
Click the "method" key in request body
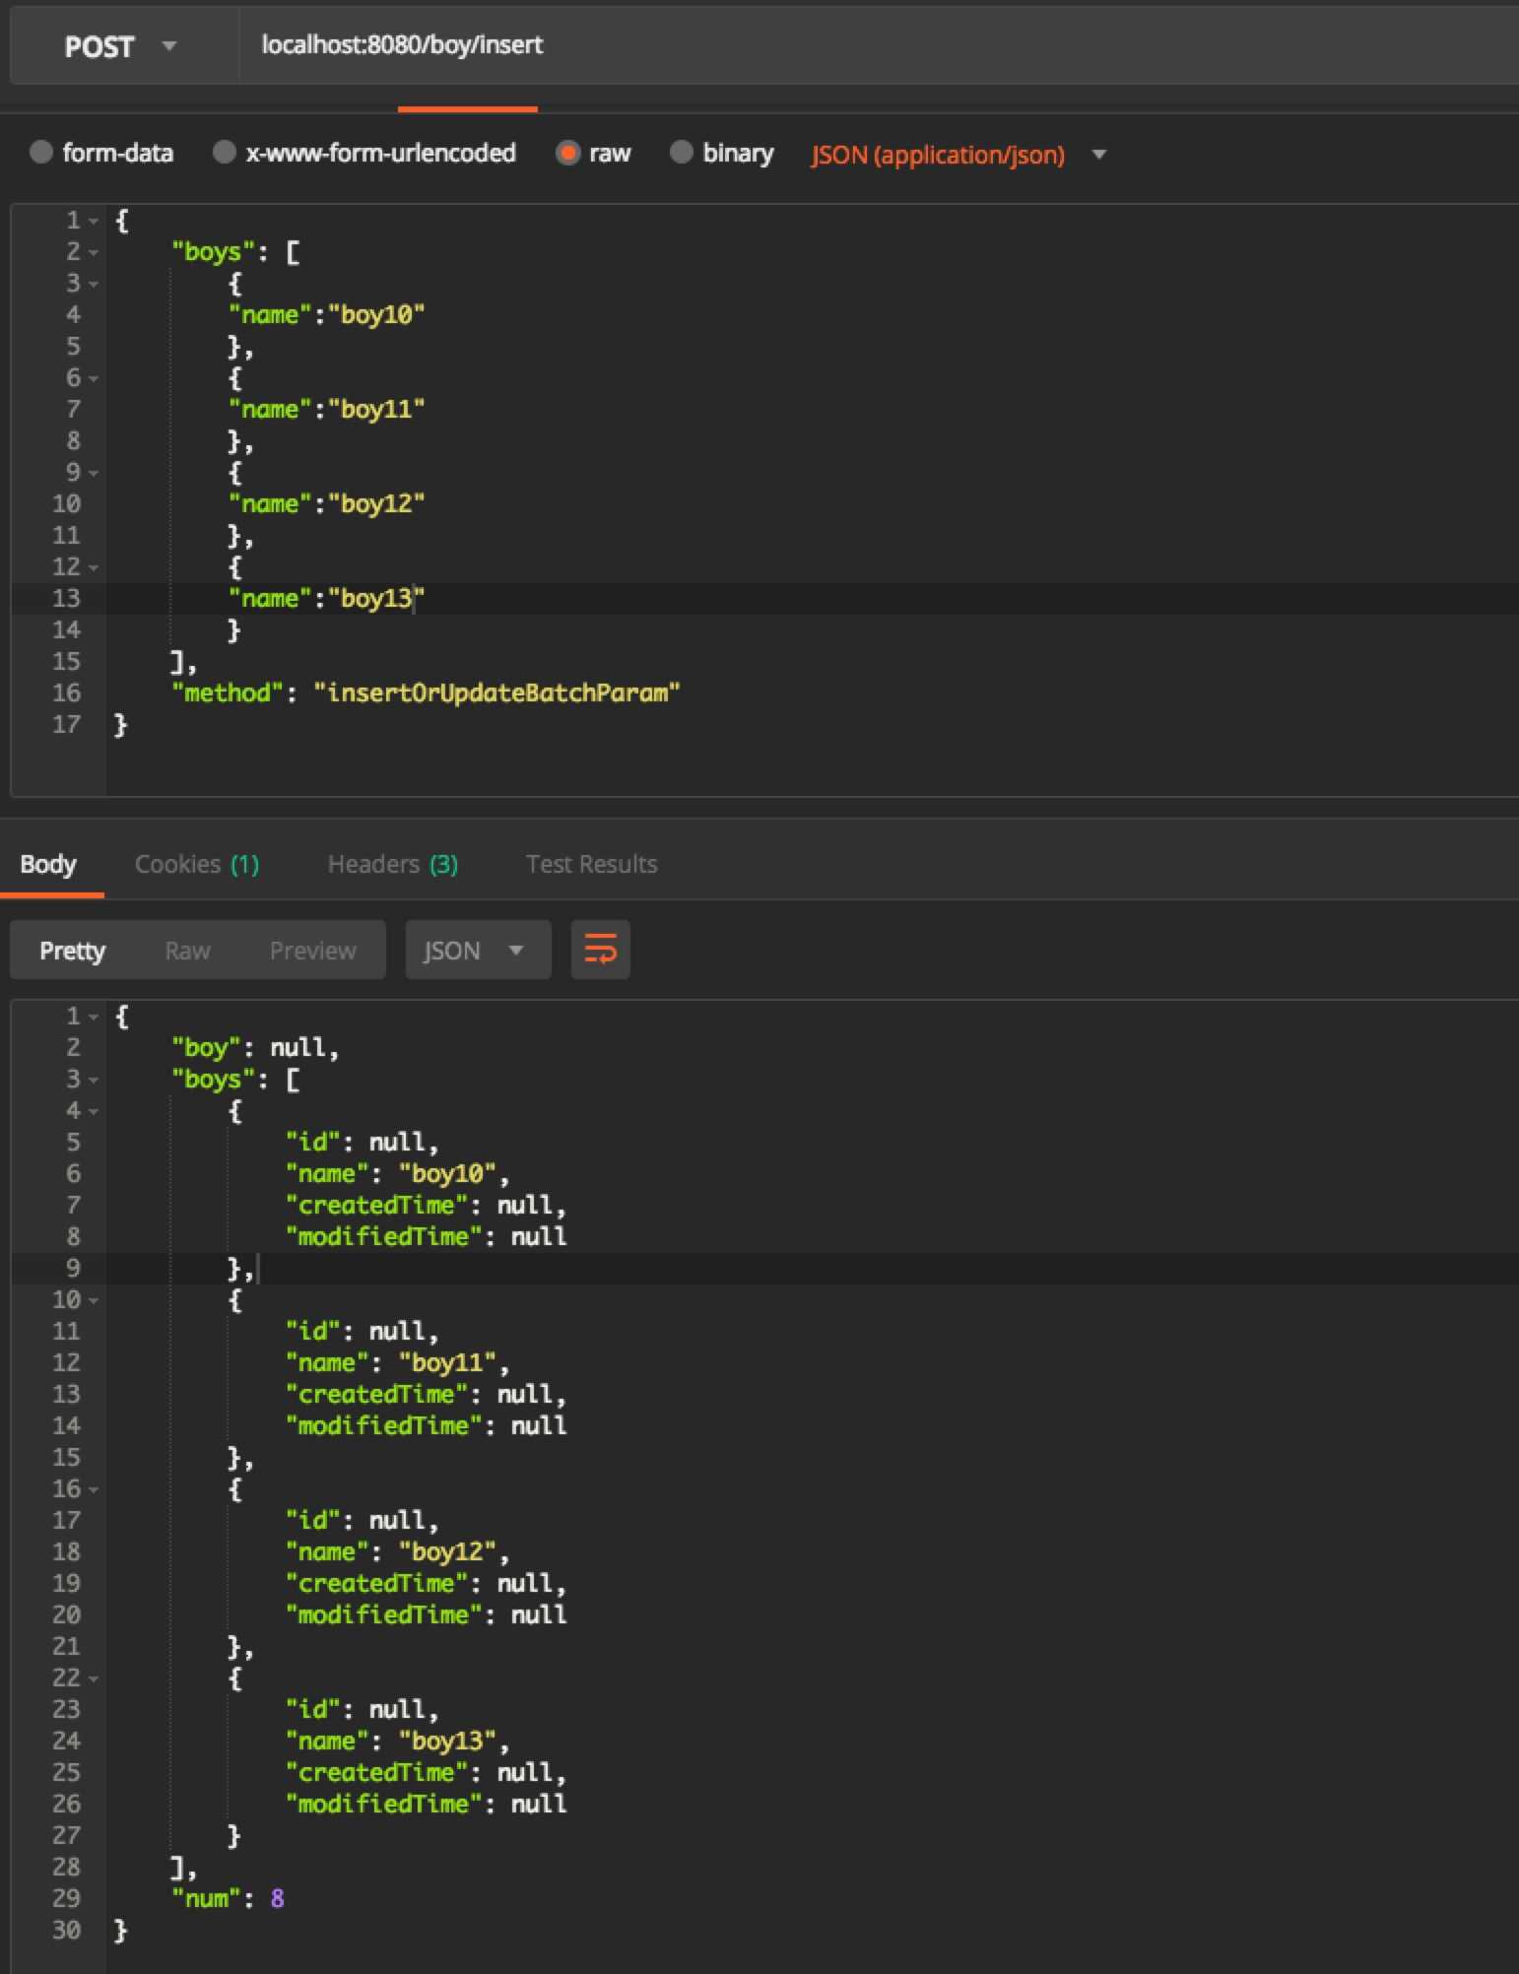click(x=228, y=693)
